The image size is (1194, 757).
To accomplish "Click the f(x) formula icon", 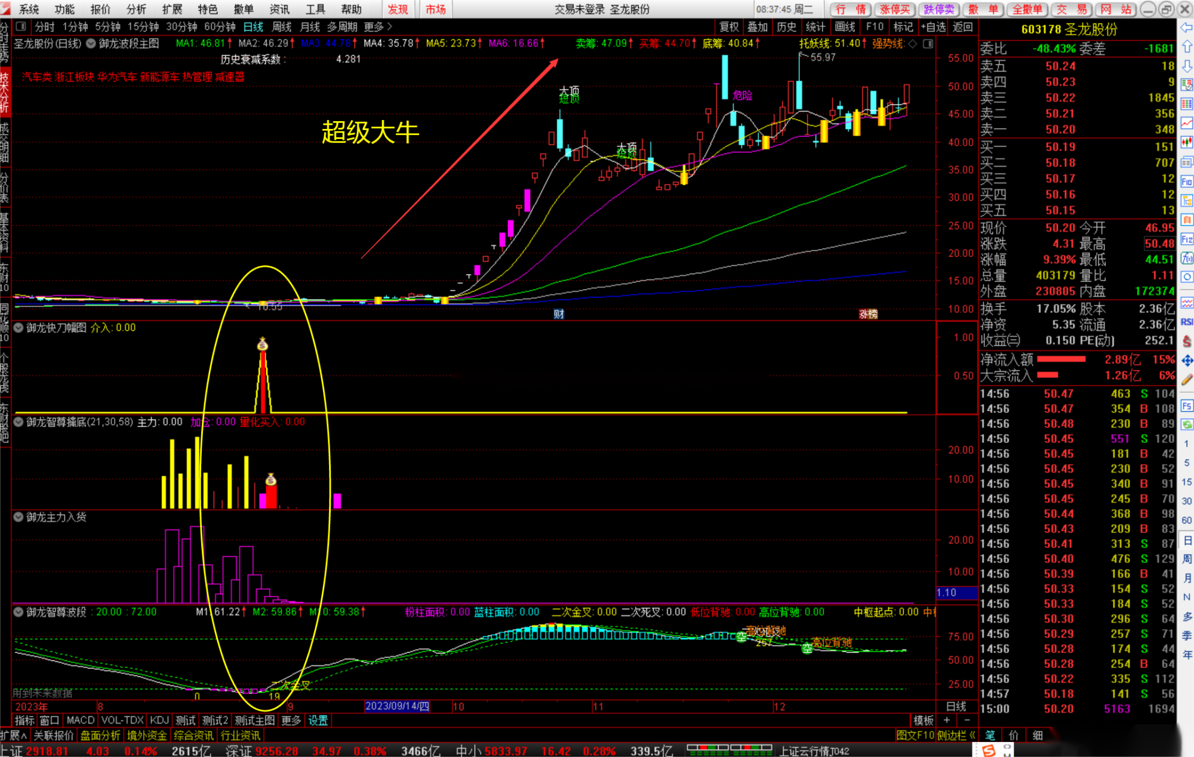I will pos(1186,258).
